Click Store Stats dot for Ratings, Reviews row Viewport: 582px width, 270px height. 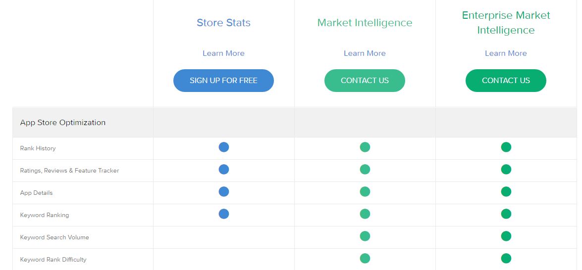(224, 169)
